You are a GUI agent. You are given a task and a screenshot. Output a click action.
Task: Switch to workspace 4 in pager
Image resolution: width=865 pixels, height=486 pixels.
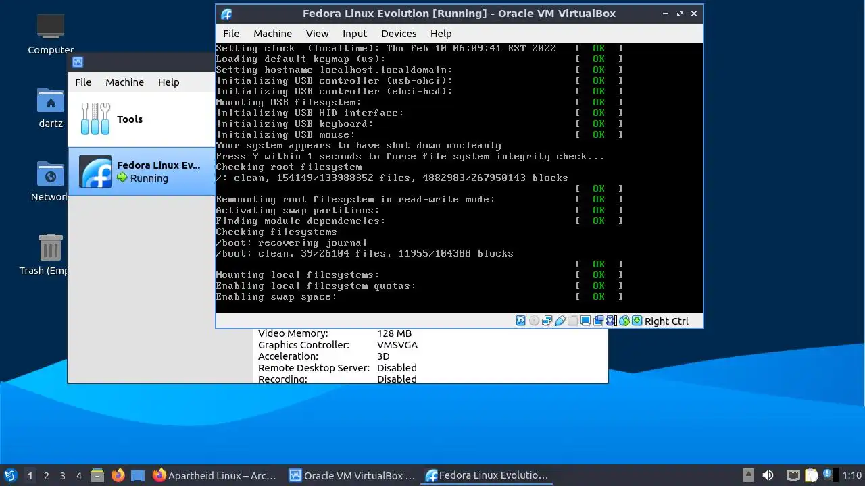[x=78, y=475]
